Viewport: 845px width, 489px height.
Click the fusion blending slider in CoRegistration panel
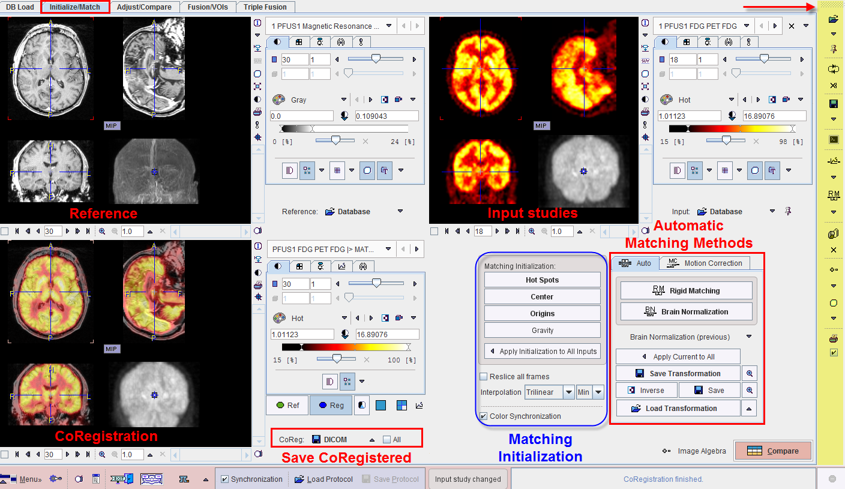click(337, 358)
